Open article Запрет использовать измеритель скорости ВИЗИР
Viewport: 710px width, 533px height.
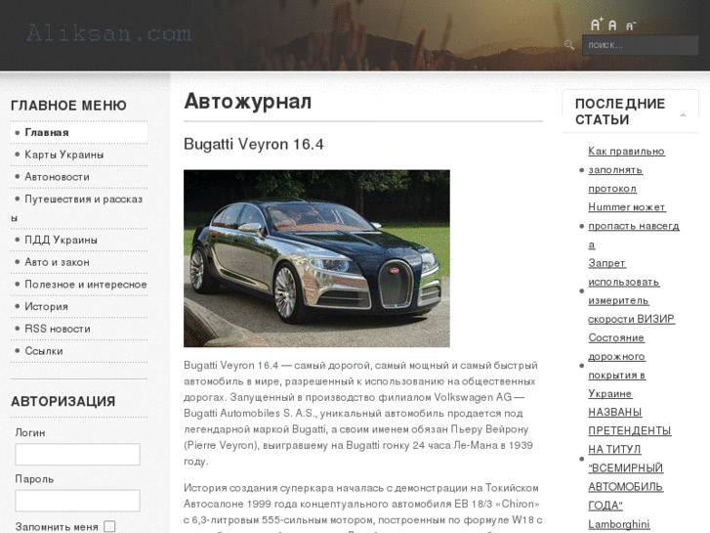(631, 290)
